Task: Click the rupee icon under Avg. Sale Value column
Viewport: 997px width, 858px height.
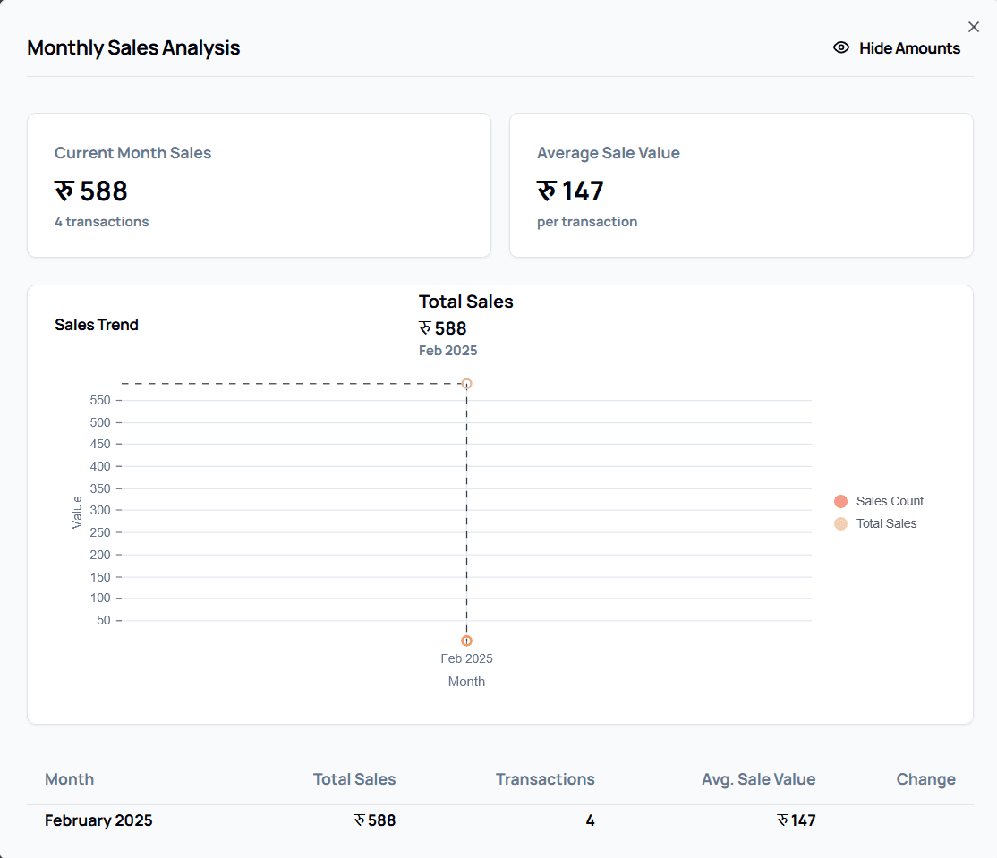Action: 782,820
